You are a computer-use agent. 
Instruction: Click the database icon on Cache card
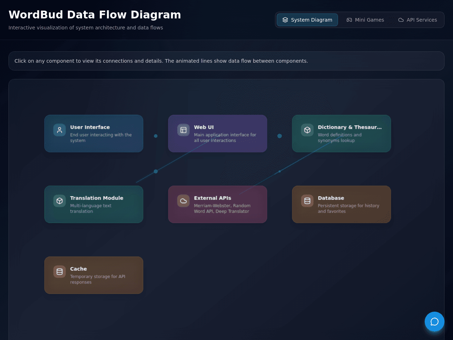coord(59,272)
